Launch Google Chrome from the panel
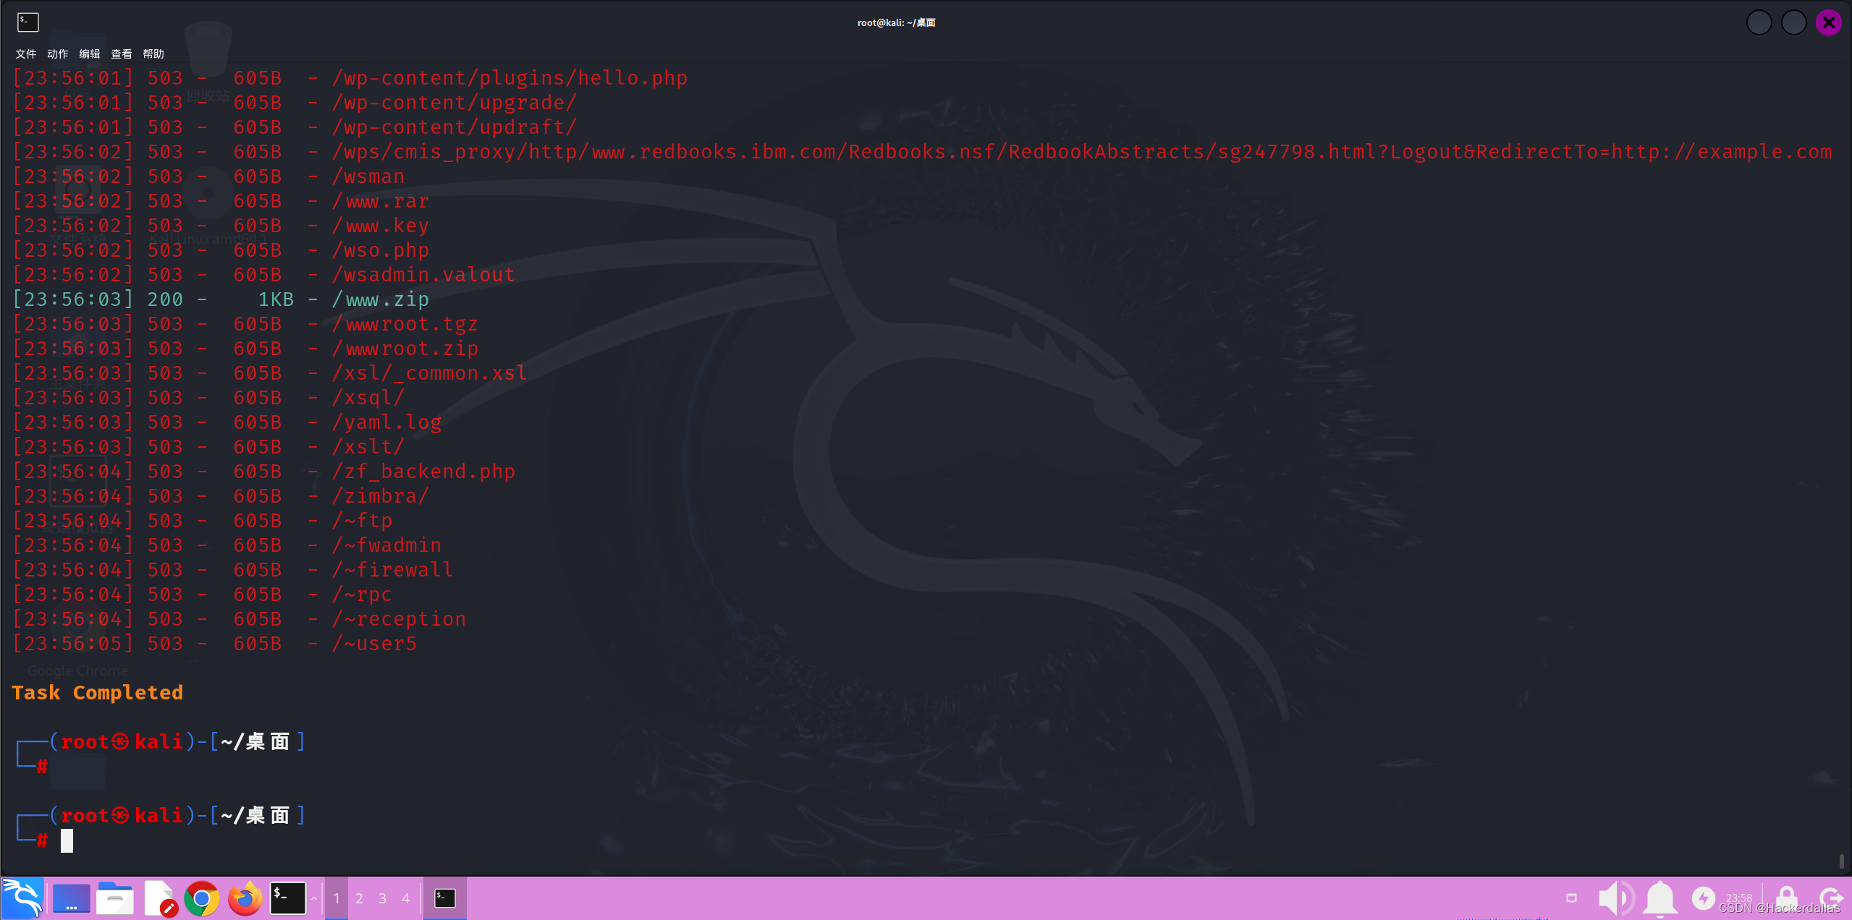1852x920 pixels. 202,898
